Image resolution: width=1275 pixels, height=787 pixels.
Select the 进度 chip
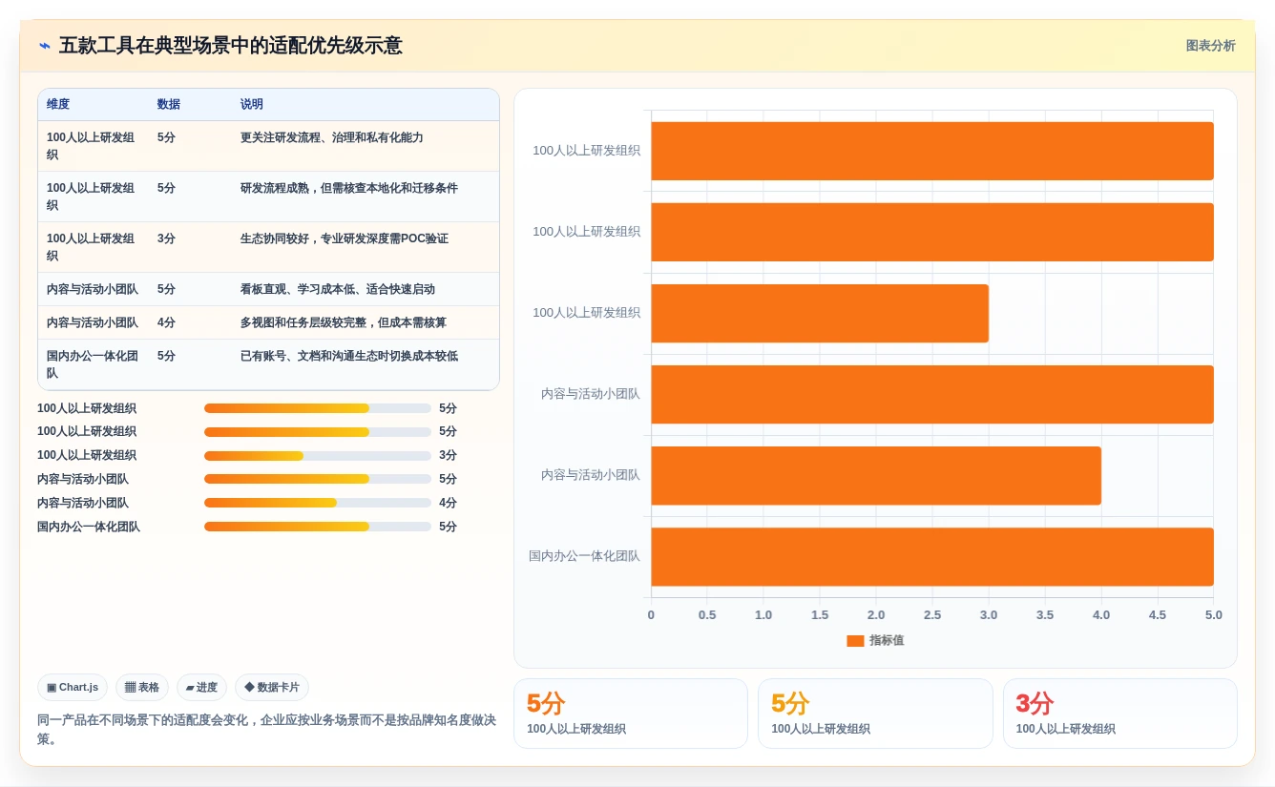[x=201, y=687]
